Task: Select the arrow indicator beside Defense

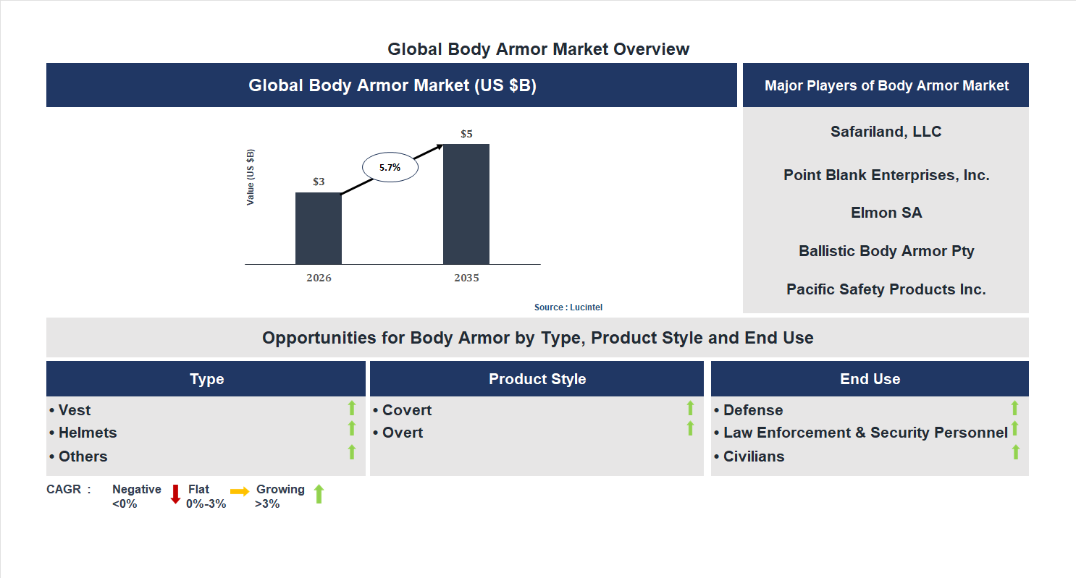Action: point(1015,409)
